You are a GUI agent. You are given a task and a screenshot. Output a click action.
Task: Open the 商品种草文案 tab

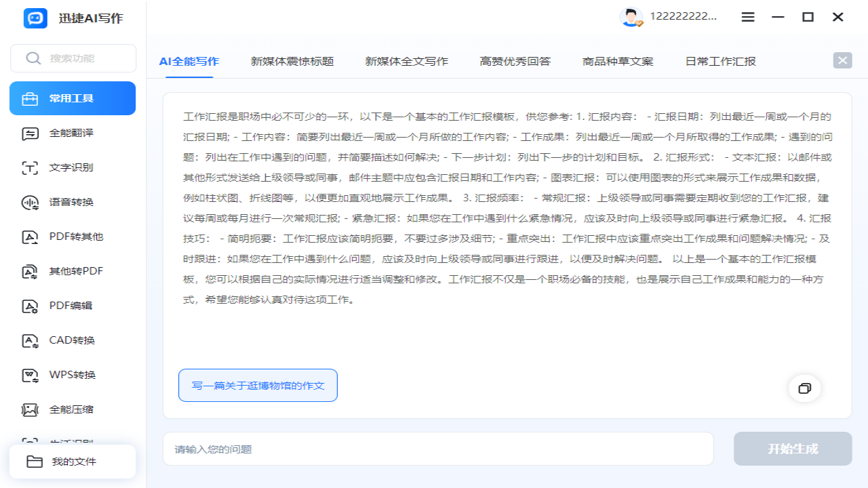point(616,61)
